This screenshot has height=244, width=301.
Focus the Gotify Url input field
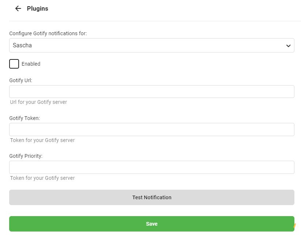152,92
